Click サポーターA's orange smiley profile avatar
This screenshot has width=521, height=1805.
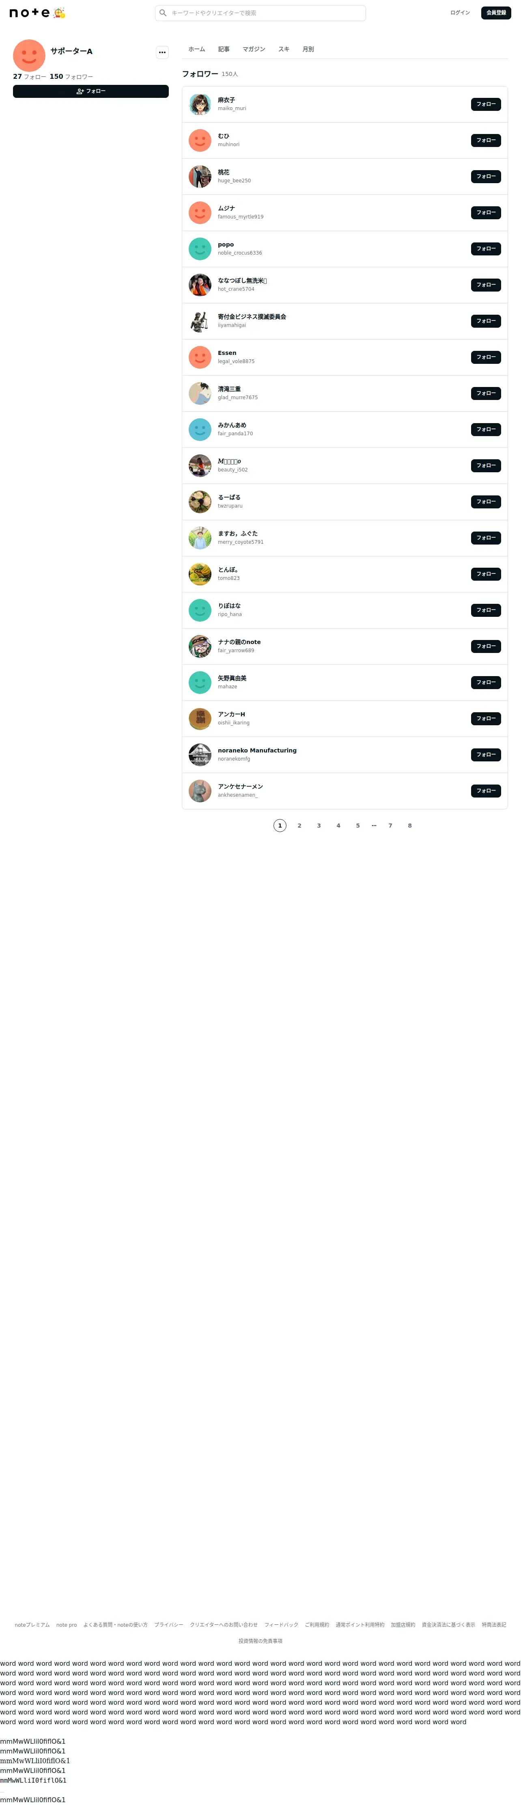click(x=29, y=55)
